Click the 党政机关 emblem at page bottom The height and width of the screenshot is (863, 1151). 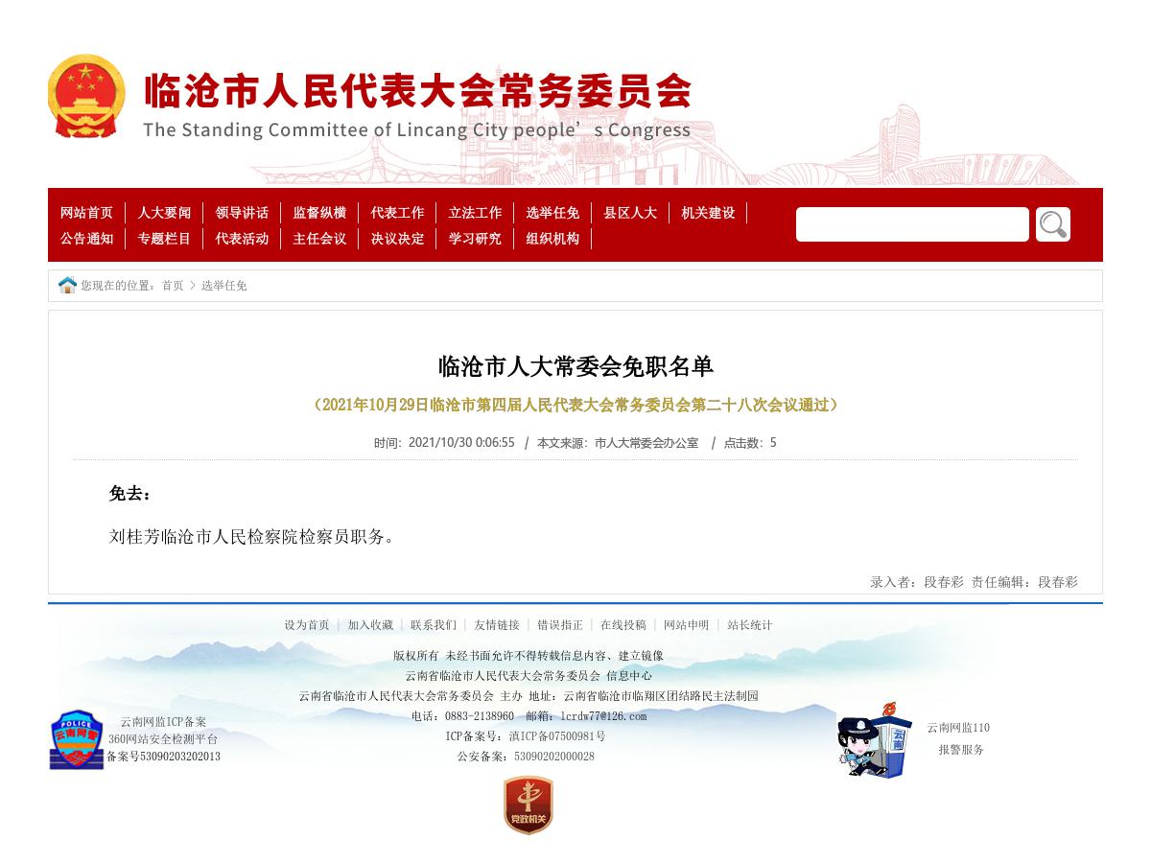point(527,805)
